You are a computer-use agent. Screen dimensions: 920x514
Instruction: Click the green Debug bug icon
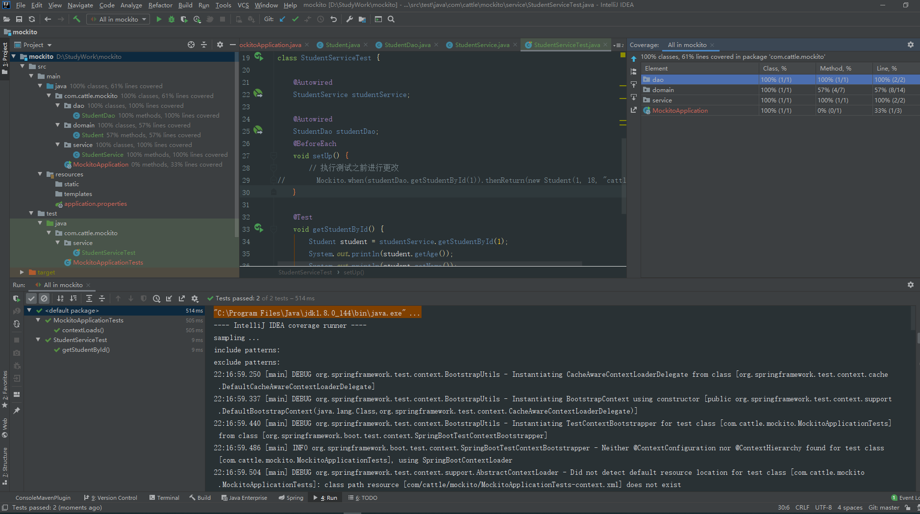coord(171,19)
